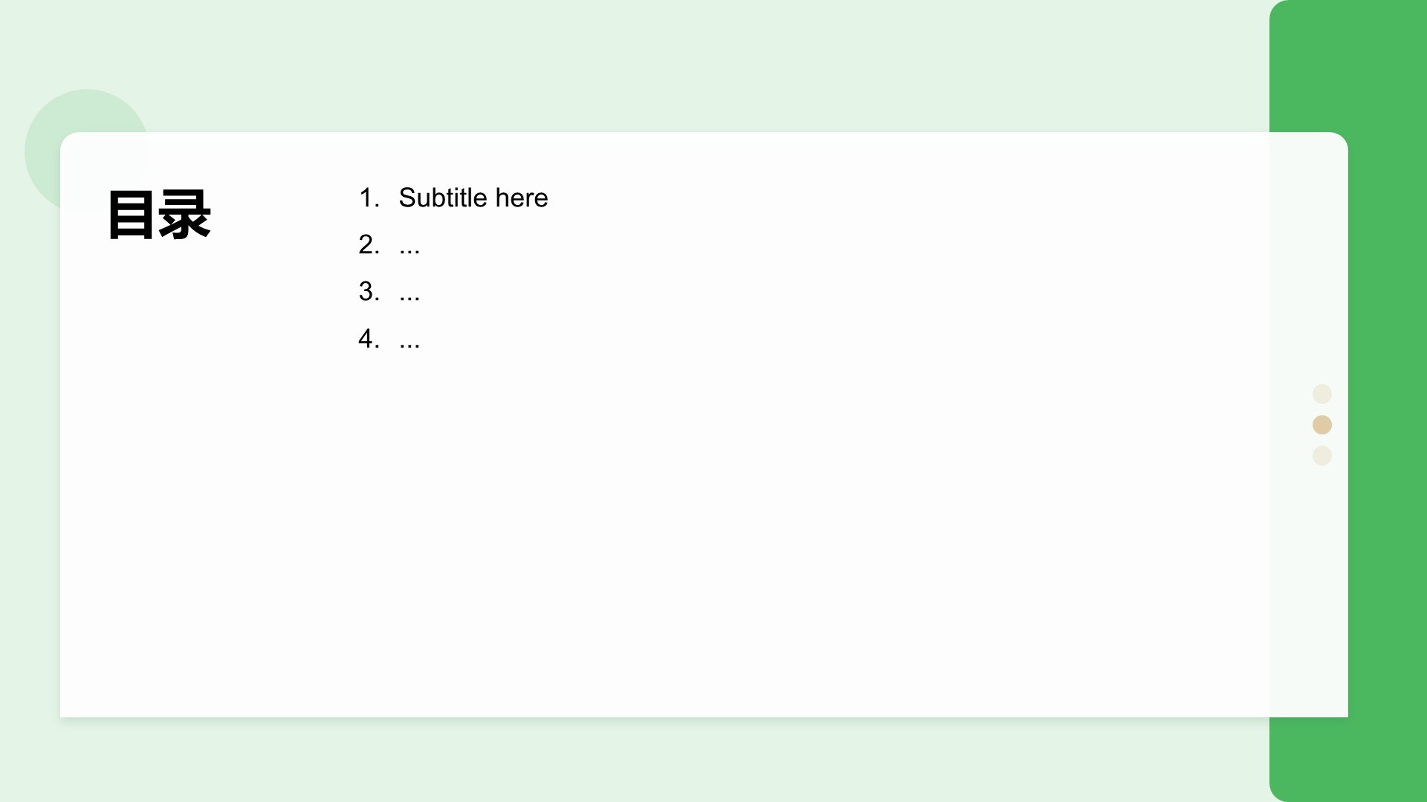The height and width of the screenshot is (802, 1427).
Task: Click the top pale page indicator dot
Action: click(1321, 394)
